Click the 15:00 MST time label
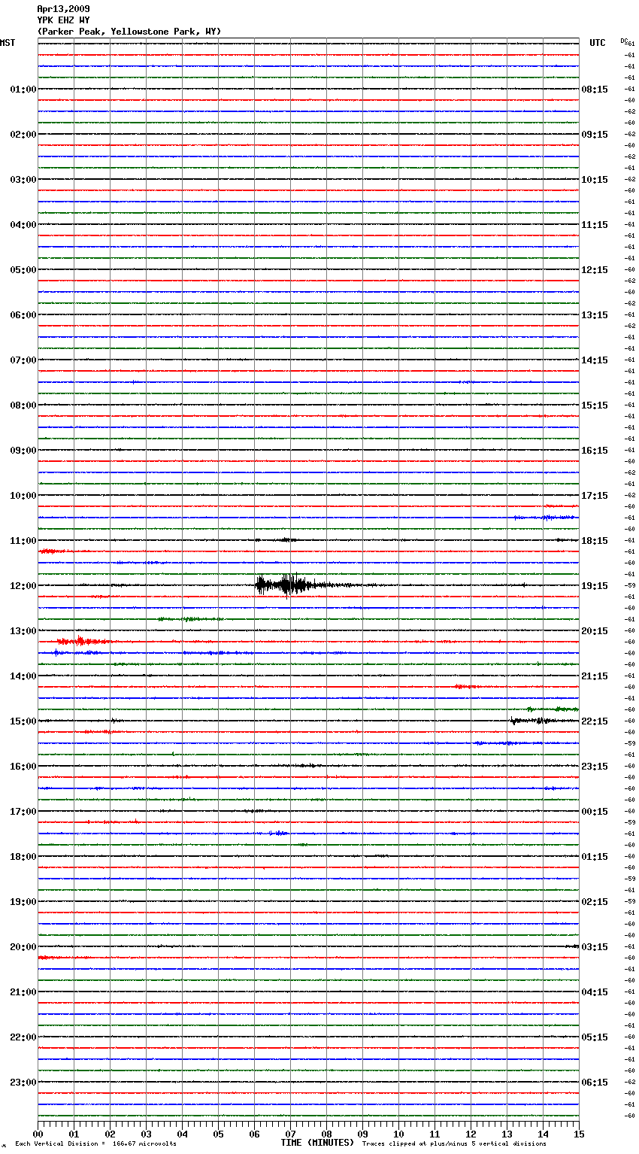Screen dimensions: 639x1154 [23, 721]
